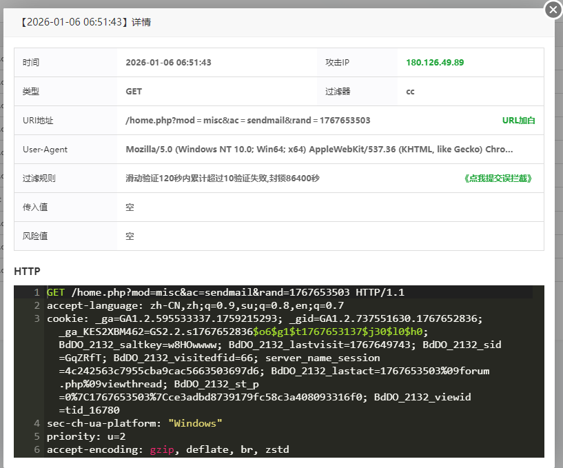This screenshot has width=563, height=468.
Task: Click the URL加白 whitelist link
Action: point(518,121)
